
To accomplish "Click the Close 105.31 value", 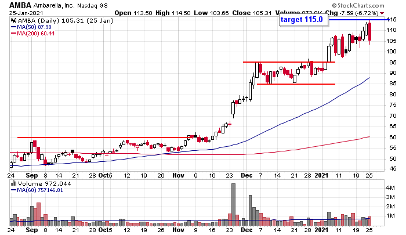I will coord(252,13).
